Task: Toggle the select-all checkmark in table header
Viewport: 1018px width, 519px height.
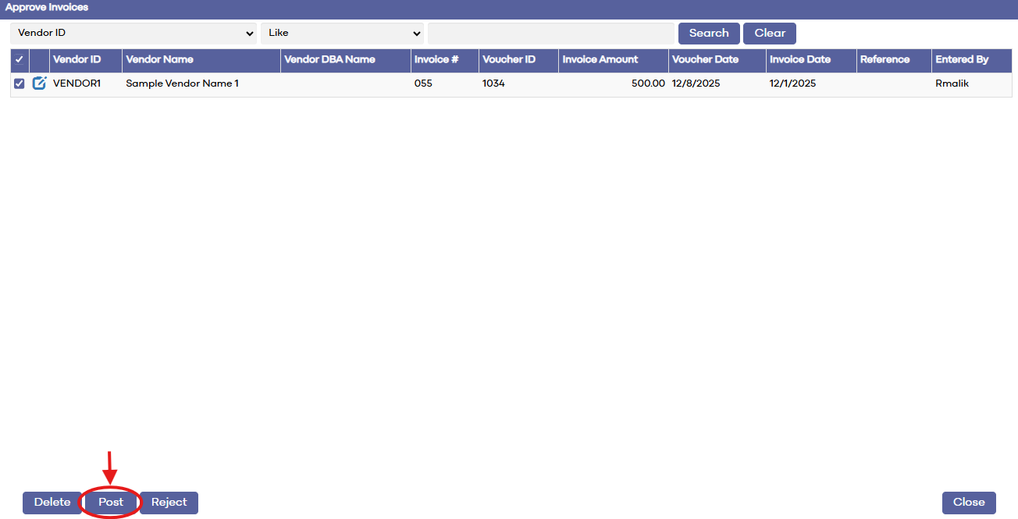Action: [20, 59]
